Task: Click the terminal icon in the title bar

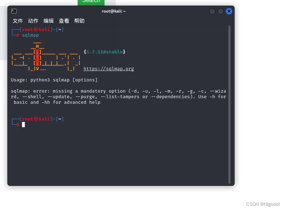Action: click(14, 11)
